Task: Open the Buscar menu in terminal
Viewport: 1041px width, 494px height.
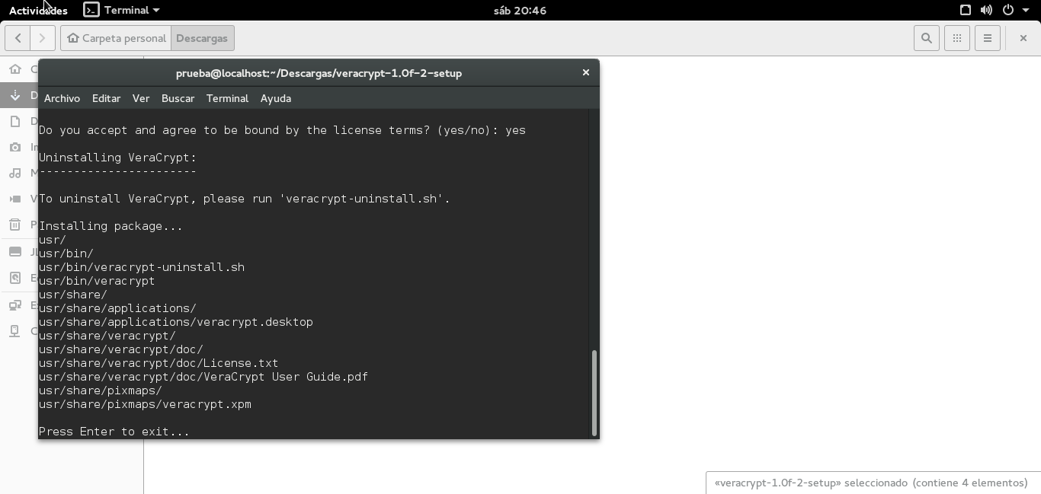Action: (178, 98)
